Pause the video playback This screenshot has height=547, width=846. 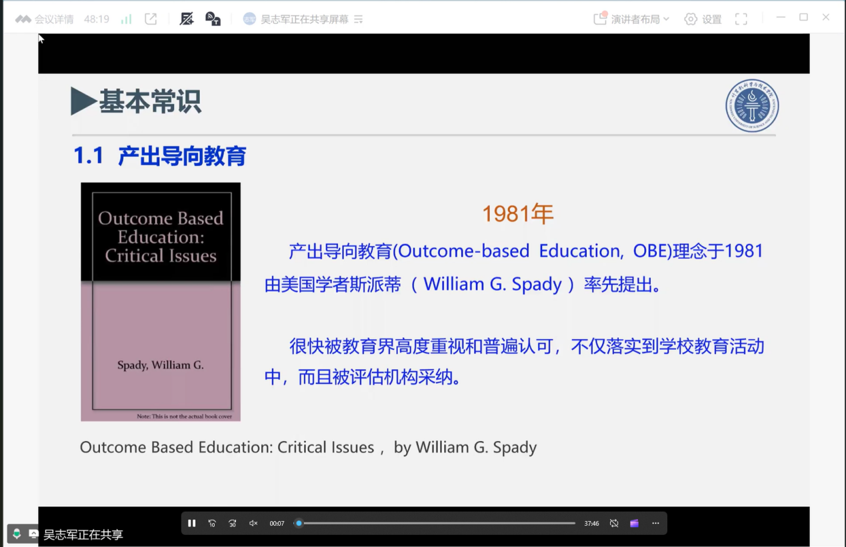click(x=192, y=524)
